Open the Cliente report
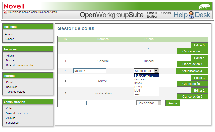215x132 pixels. coord(10,82)
